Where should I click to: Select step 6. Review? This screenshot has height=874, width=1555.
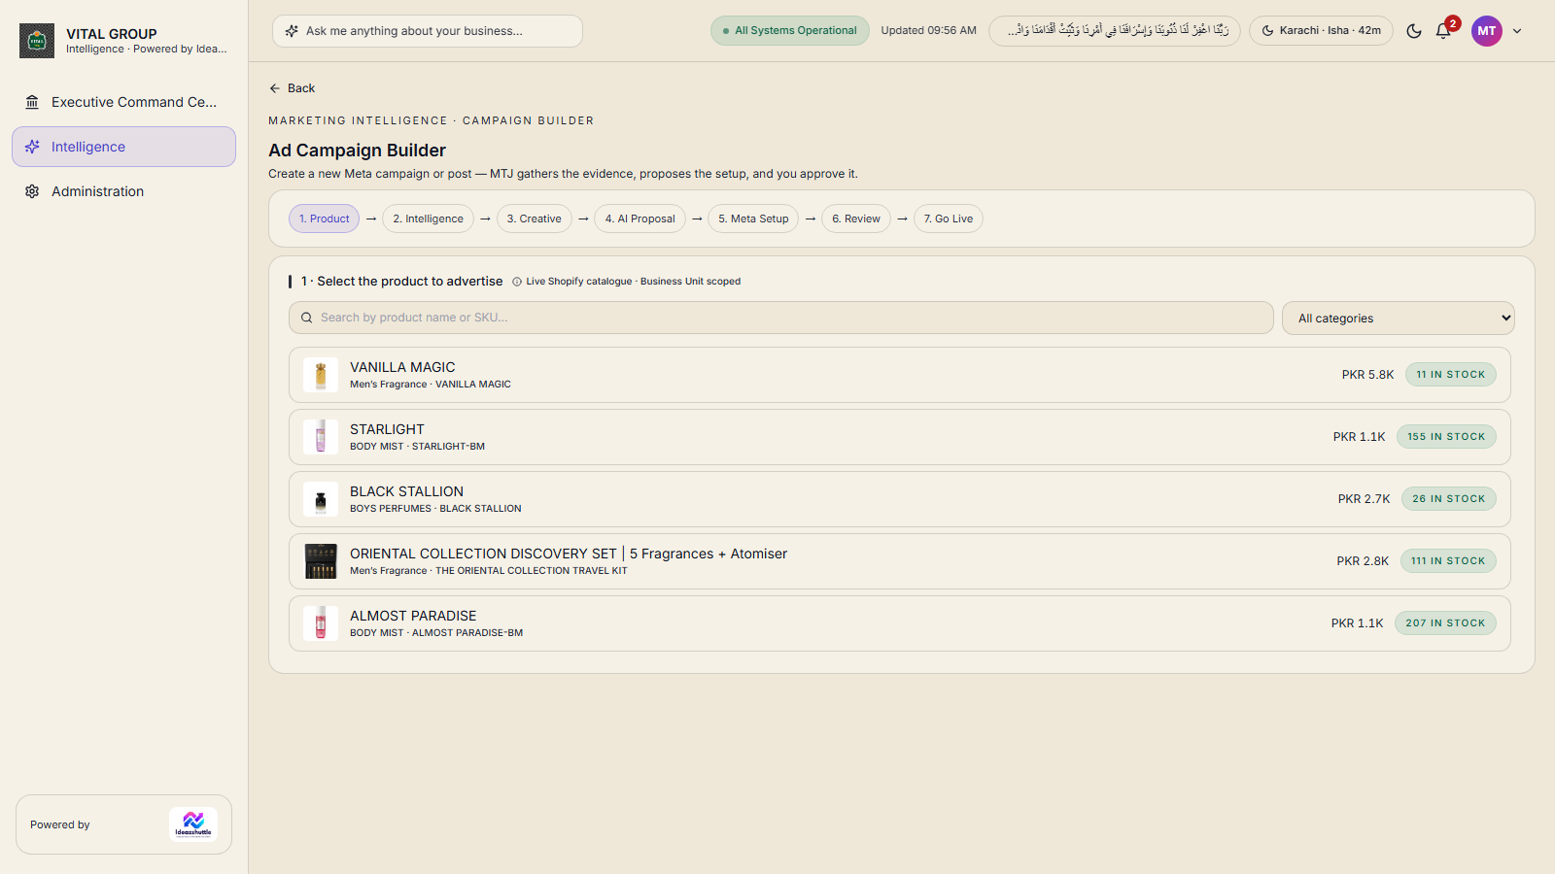coord(855,218)
